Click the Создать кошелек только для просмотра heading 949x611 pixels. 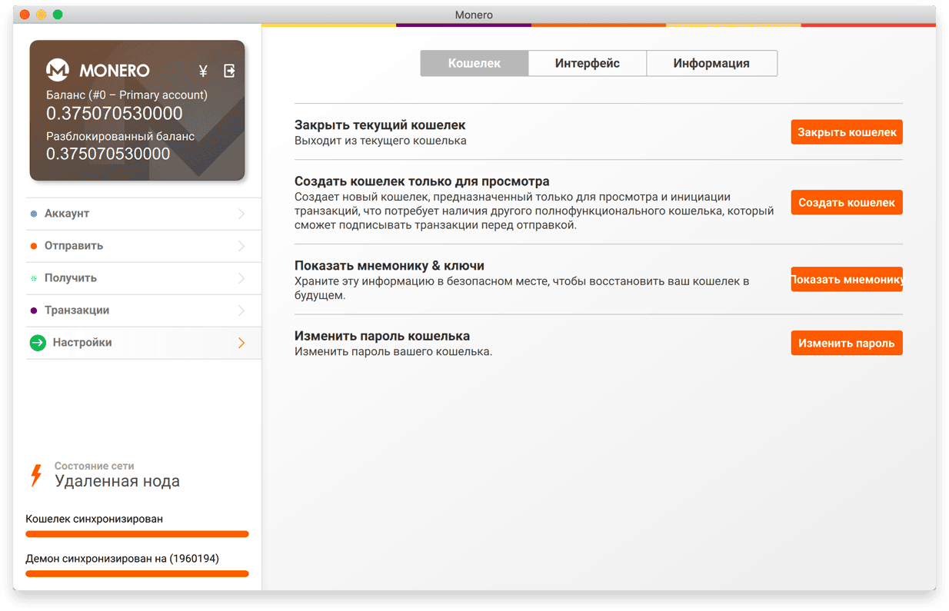[422, 182]
